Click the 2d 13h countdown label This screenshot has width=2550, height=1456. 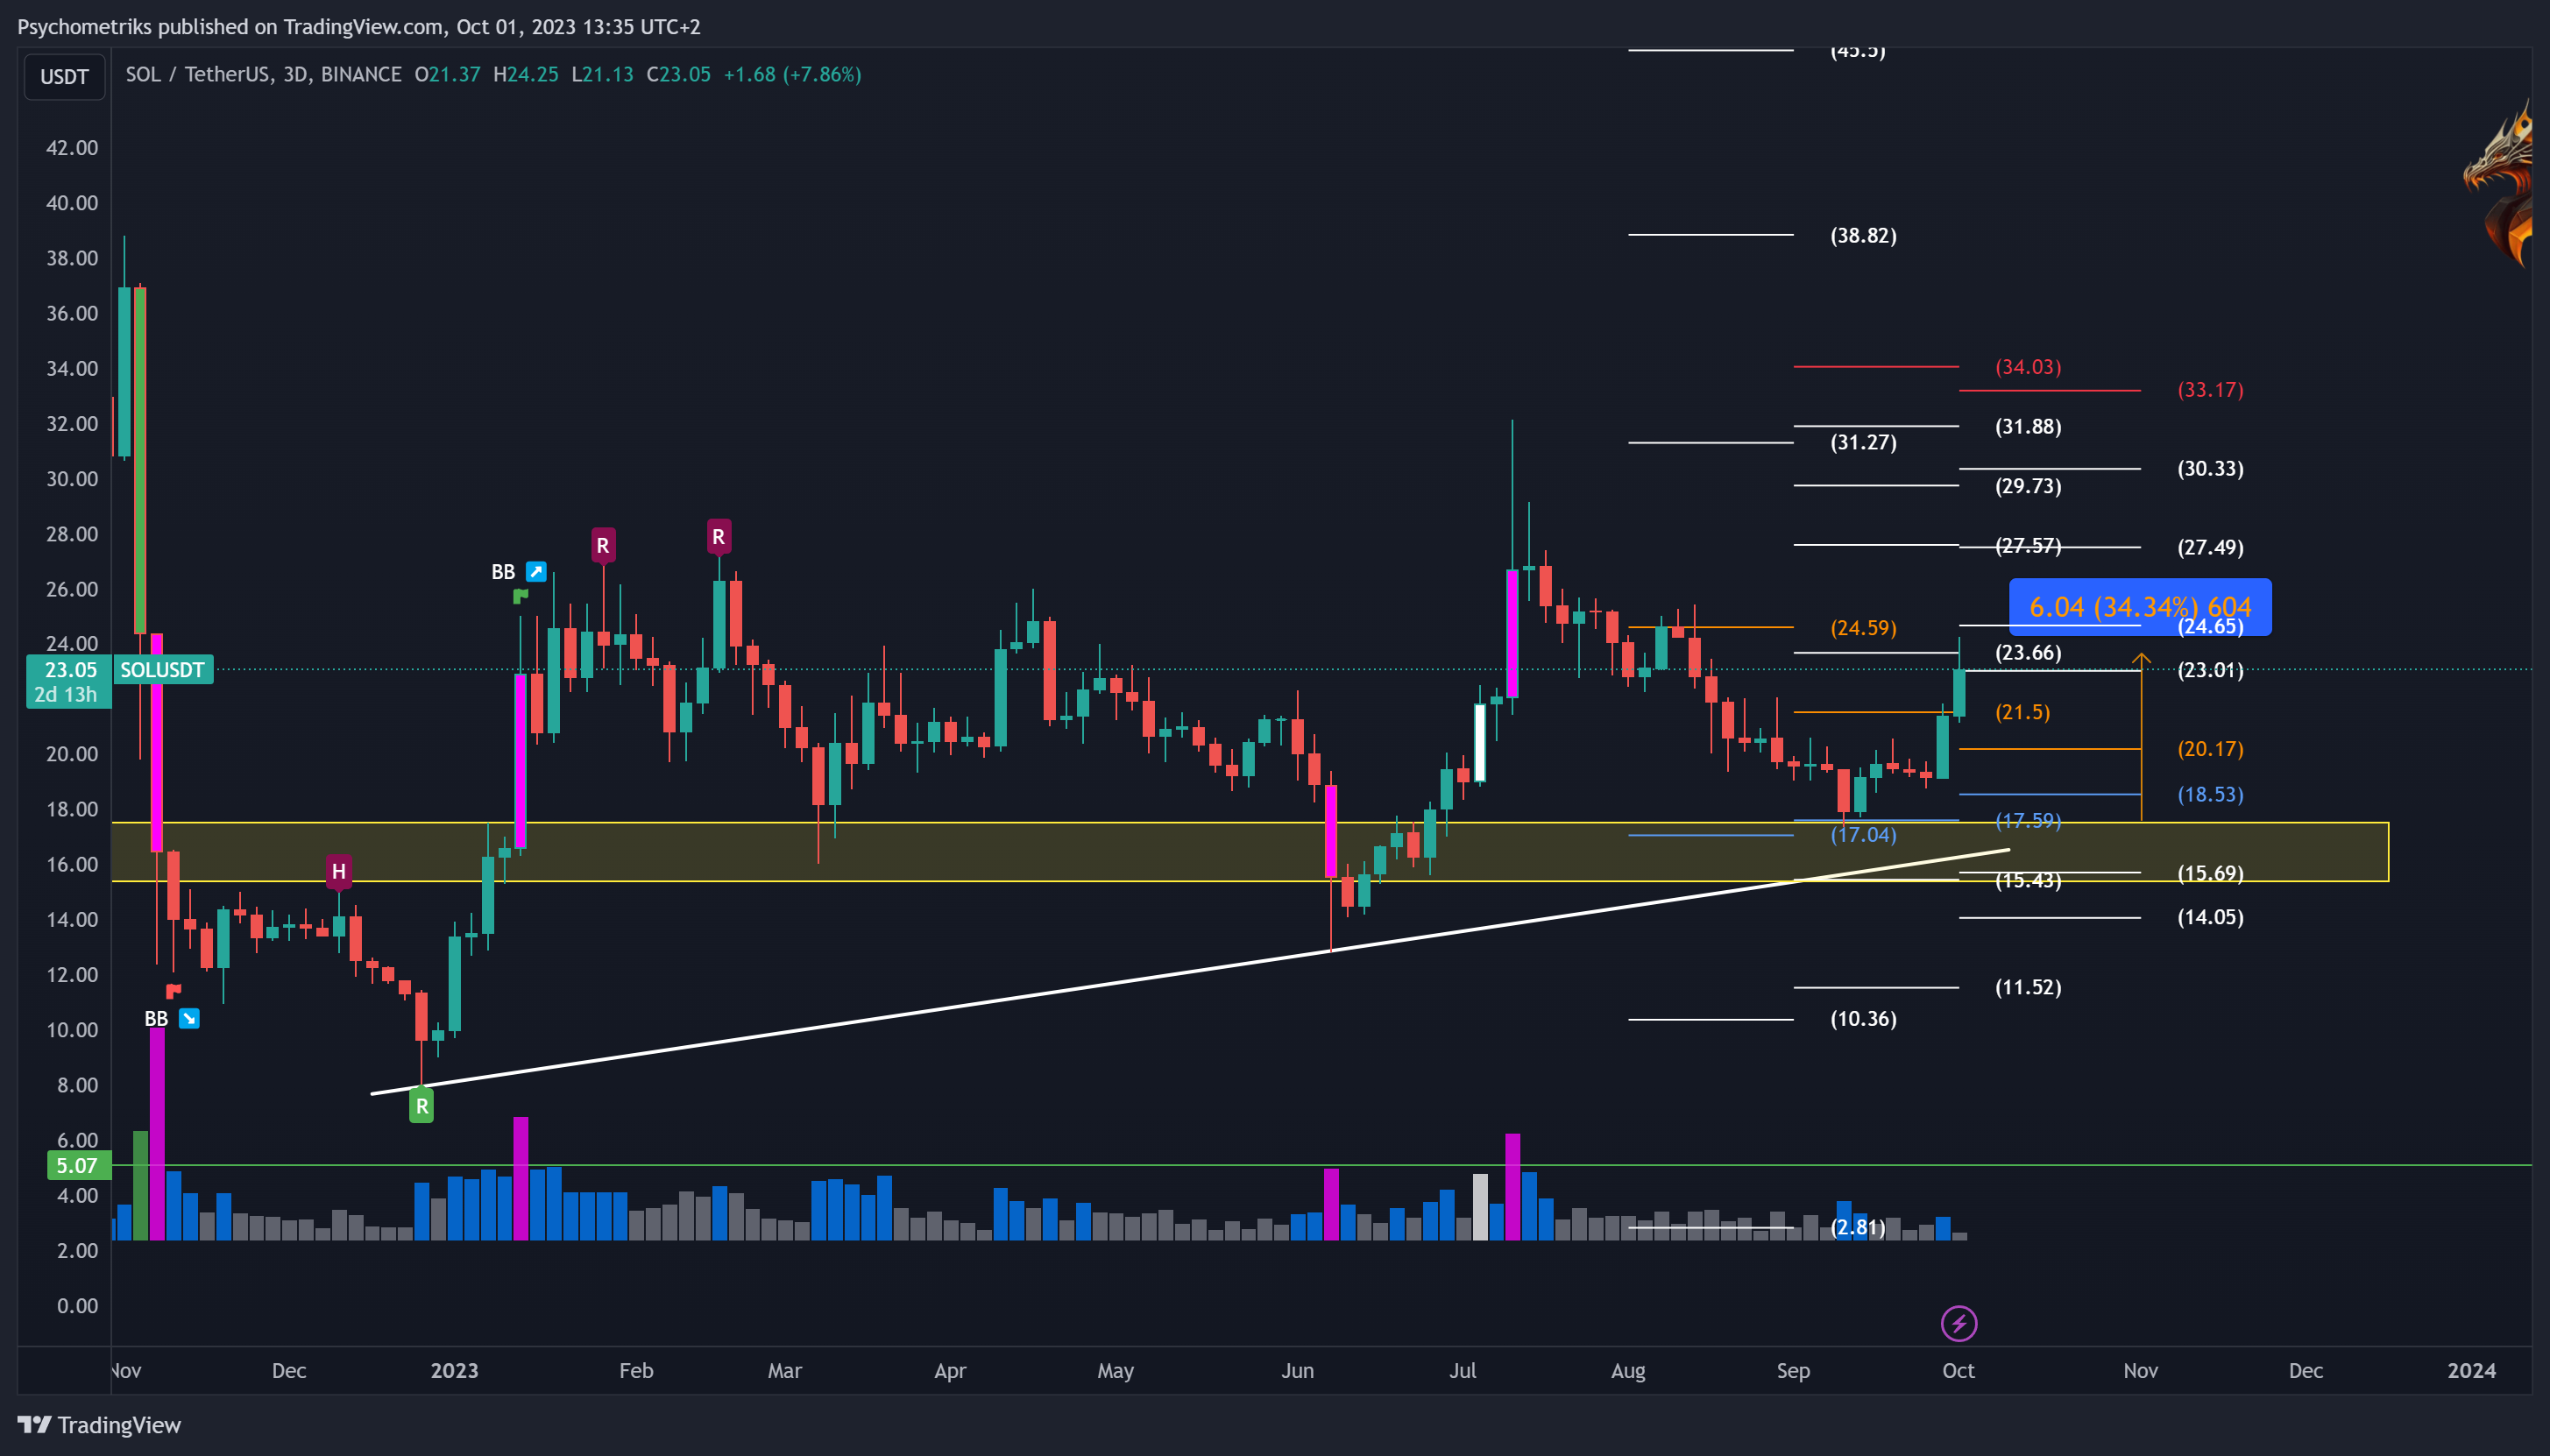[x=66, y=694]
